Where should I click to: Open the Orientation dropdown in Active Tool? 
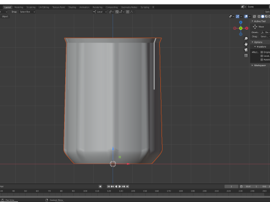click(x=265, y=33)
